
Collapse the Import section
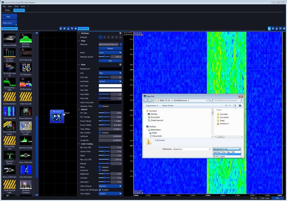click(79, 109)
